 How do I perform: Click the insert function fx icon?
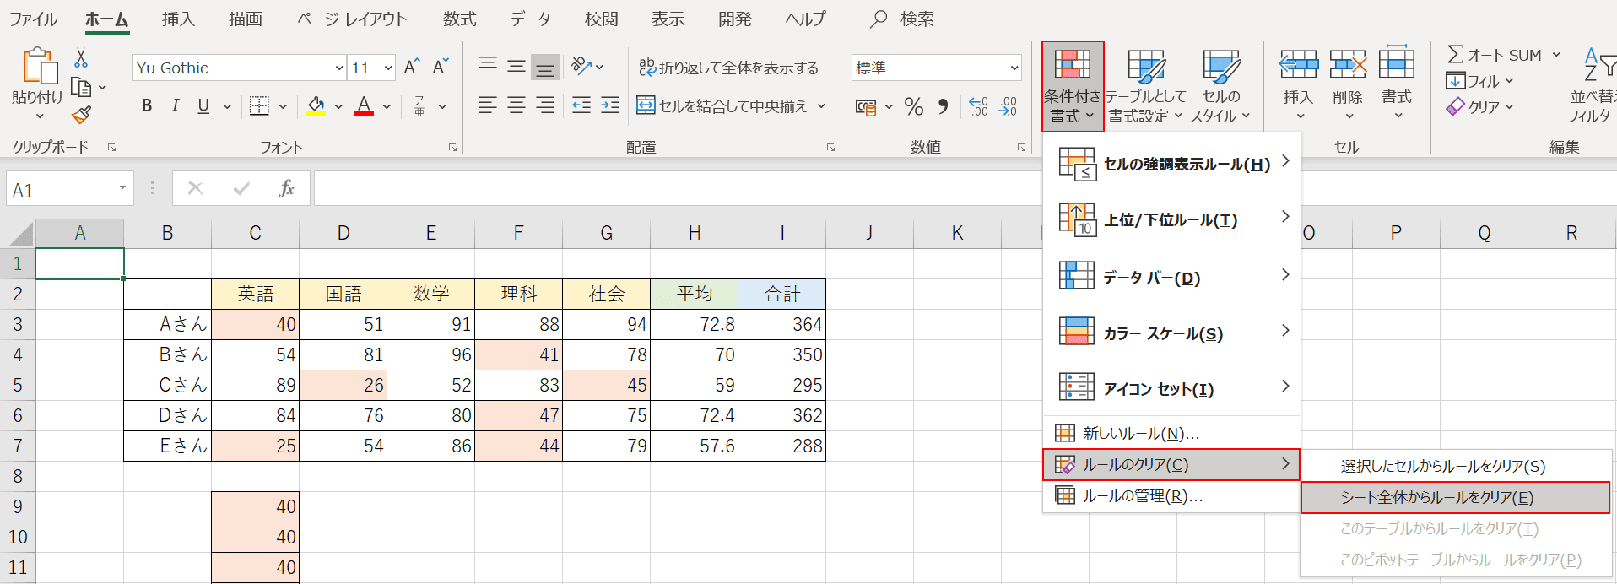pos(286,188)
